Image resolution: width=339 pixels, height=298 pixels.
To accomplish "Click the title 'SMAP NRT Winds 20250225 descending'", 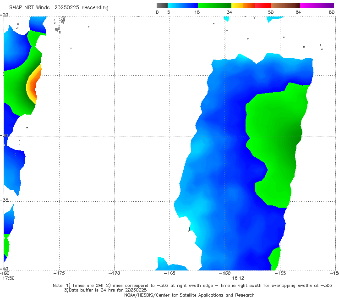I will (59, 7).
